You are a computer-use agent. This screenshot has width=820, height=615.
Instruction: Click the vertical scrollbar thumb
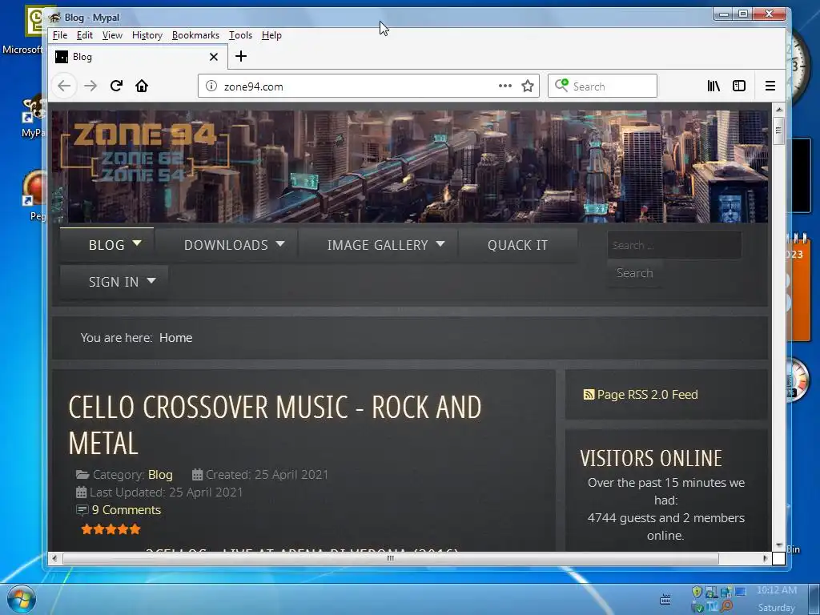coord(778,130)
